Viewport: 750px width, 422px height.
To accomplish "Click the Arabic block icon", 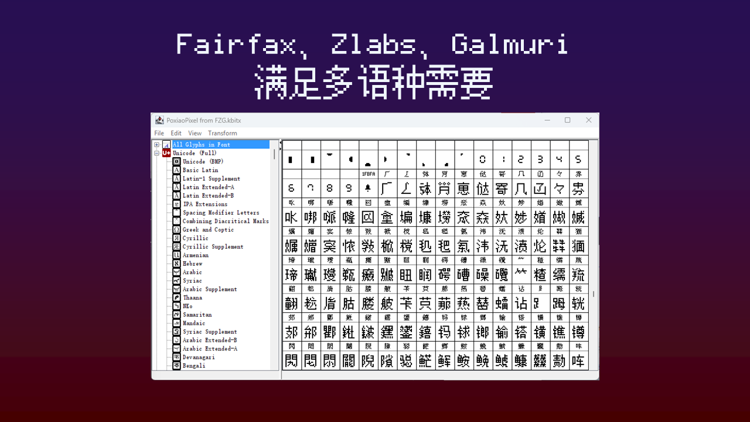I will (x=176, y=272).
